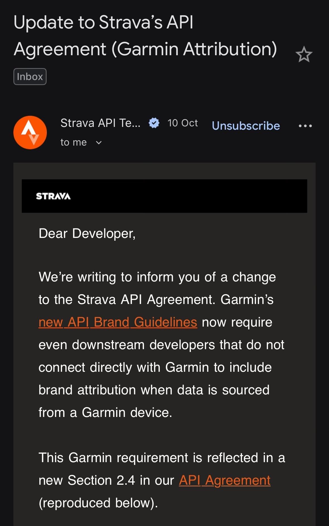Expand recipient details chevron beside "to me"
Viewport: 329px width, 526px height.
(99, 143)
